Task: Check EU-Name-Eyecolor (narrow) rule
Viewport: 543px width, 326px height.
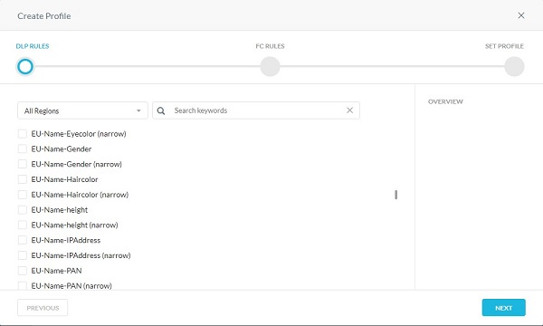Action: (x=23, y=134)
